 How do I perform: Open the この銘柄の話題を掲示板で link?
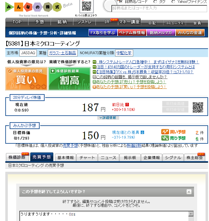pos(132,77)
